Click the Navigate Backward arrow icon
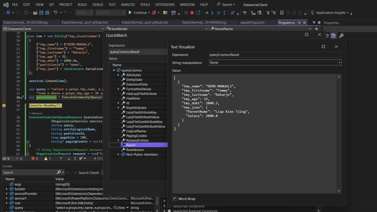 coord(8,12)
